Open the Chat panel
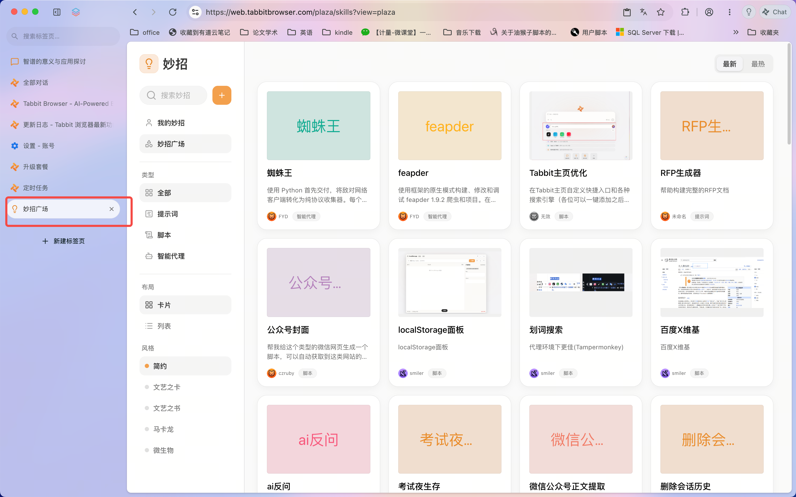The width and height of the screenshot is (796, 497). pos(775,12)
